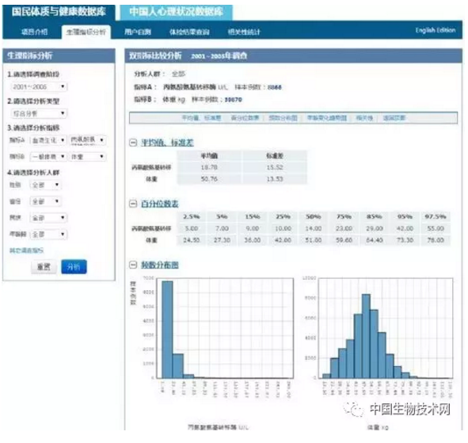468x443 pixels.
Task: Click the last link in the anchor bar
Action: click(394, 118)
